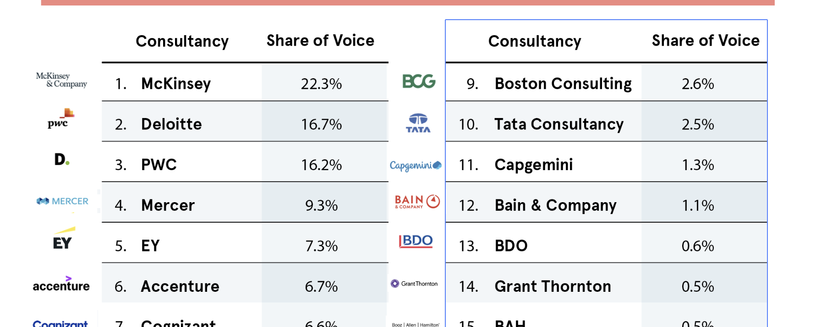
Task: Click the Accenture logo
Action: tap(61, 284)
